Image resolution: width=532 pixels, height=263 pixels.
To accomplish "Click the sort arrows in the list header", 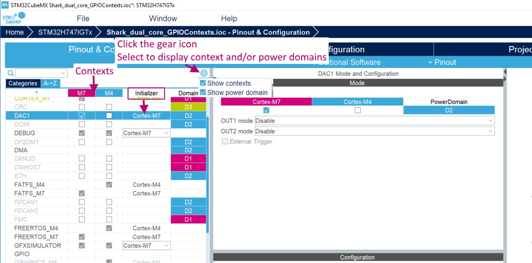I will point(37,93).
